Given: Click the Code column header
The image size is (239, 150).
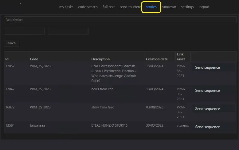Looking at the screenshot, I should click(x=34, y=59).
